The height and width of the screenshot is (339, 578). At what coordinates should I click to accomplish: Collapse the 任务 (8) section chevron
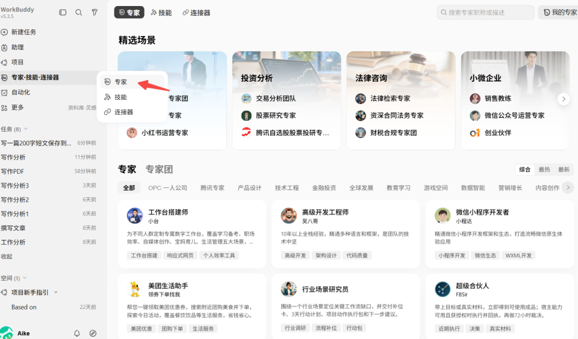(x=26, y=129)
